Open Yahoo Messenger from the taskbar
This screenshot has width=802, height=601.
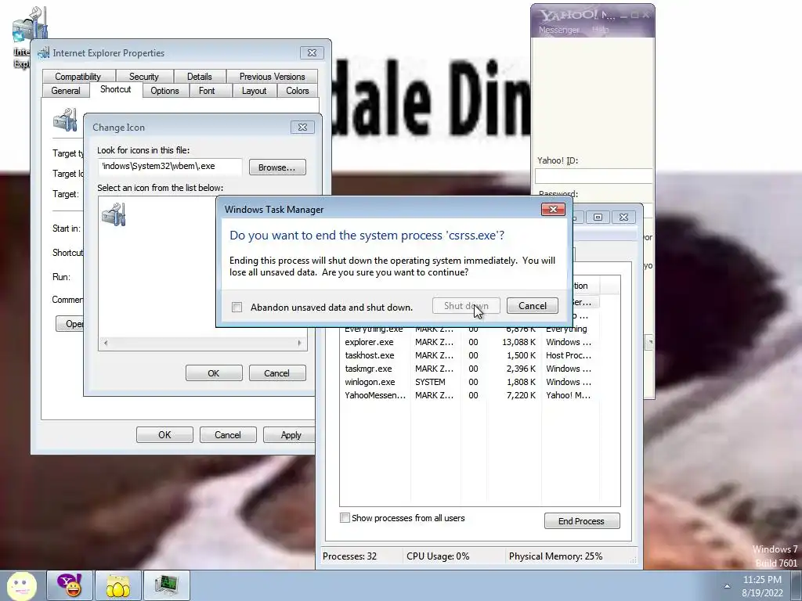pos(70,585)
